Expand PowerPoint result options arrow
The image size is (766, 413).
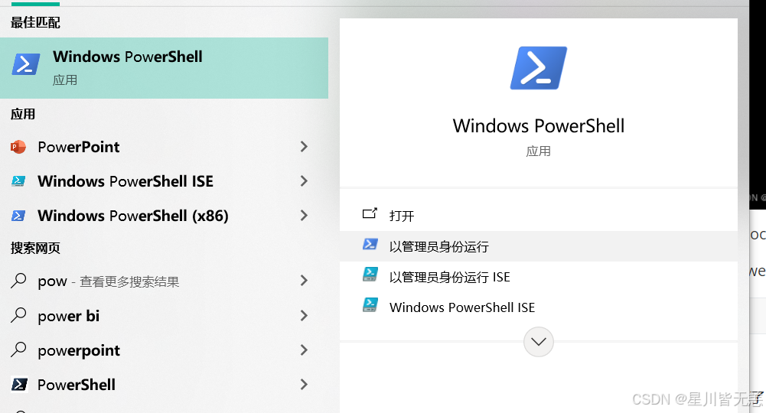pyautogui.click(x=304, y=146)
